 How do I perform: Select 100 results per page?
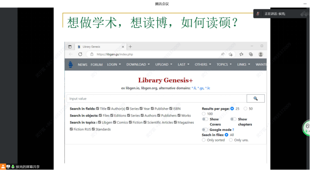(204, 114)
